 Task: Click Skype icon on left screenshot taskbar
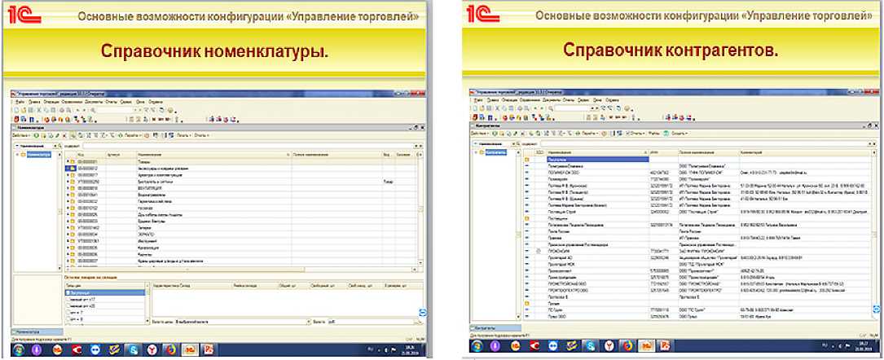click(x=133, y=349)
